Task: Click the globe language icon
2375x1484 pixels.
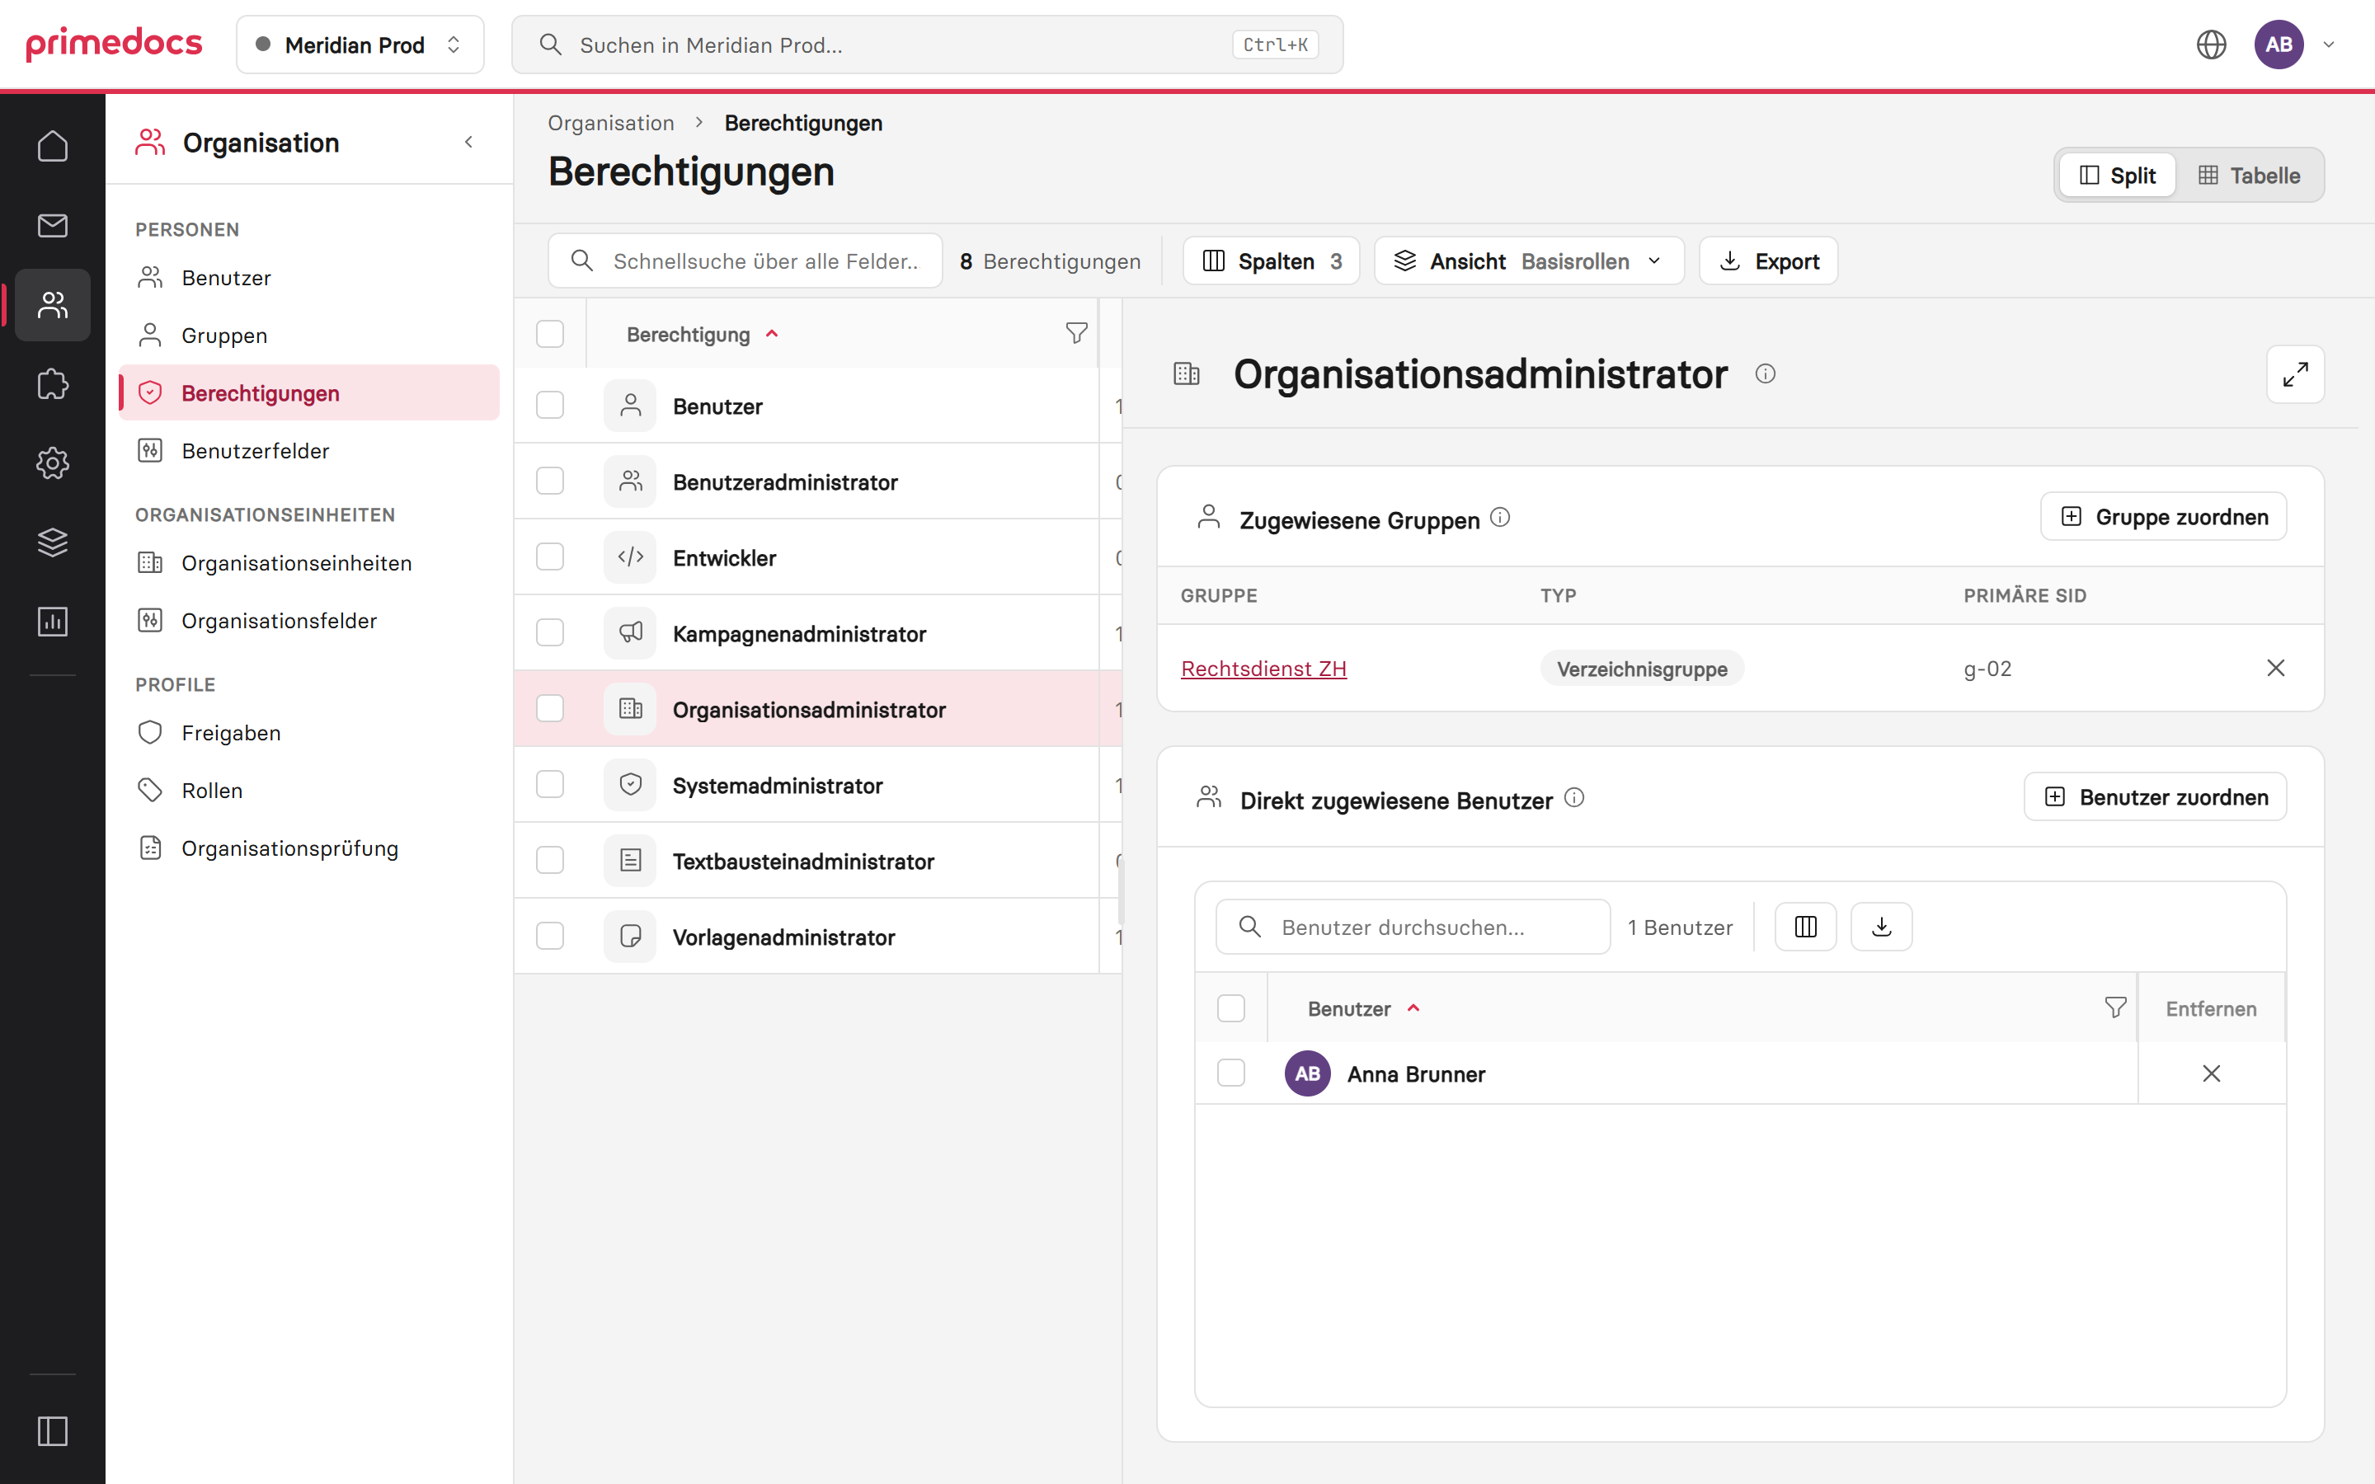Action: click(2210, 45)
